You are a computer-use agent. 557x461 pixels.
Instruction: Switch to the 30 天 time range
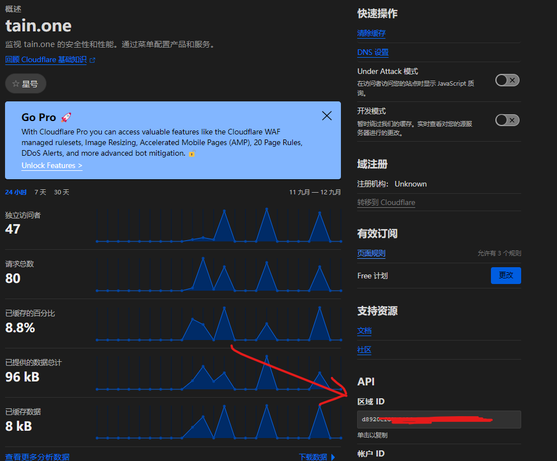pyautogui.click(x=62, y=192)
